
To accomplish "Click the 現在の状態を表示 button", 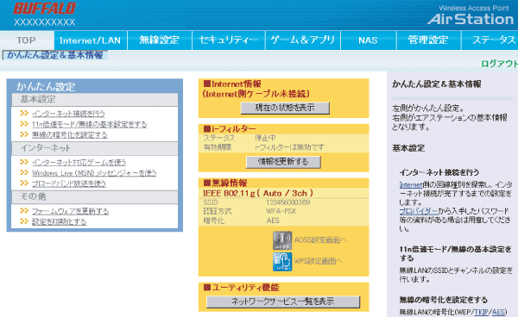I will pyautogui.click(x=285, y=108).
